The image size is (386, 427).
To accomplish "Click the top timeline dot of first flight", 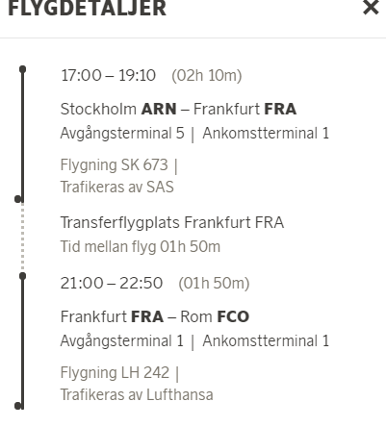I will [x=22, y=69].
